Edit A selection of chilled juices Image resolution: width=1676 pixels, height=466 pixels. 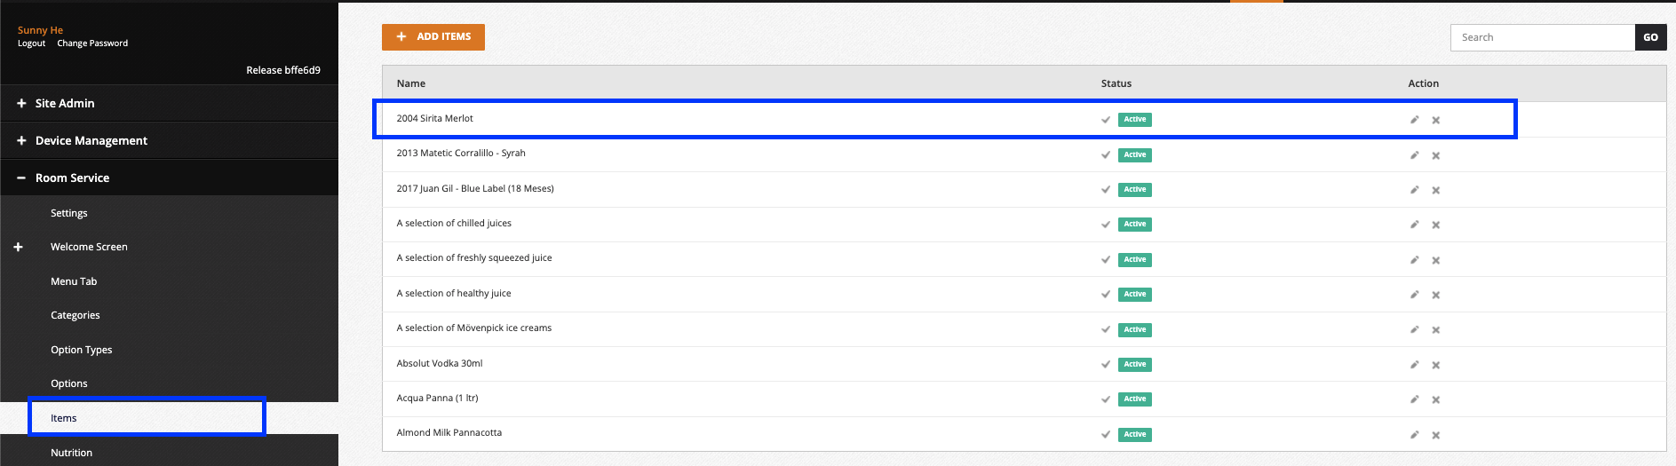1414,225
